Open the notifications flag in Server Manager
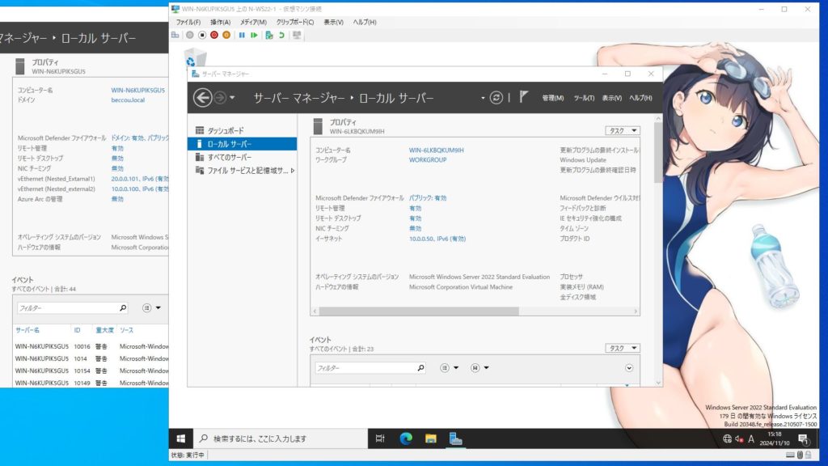The width and height of the screenshot is (828, 466). [523, 97]
